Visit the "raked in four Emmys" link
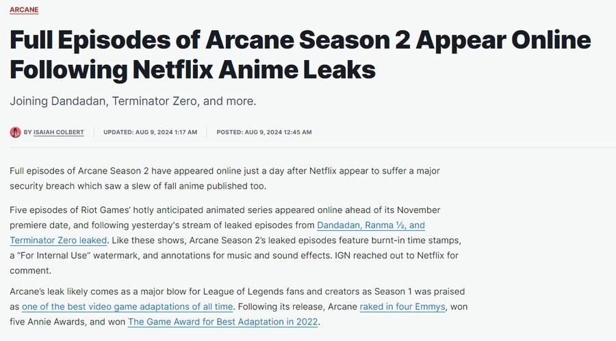This screenshot has height=341, width=616. pyautogui.click(x=404, y=307)
